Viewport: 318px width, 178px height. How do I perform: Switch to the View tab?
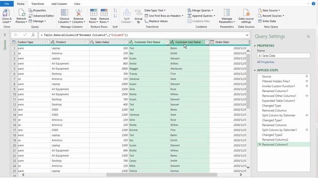[77, 4]
